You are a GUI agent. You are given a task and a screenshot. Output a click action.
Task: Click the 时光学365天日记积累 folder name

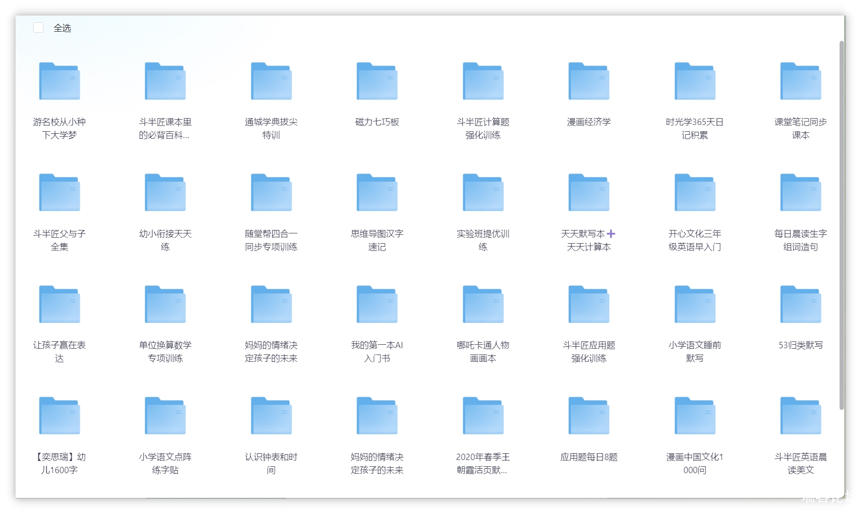click(694, 128)
